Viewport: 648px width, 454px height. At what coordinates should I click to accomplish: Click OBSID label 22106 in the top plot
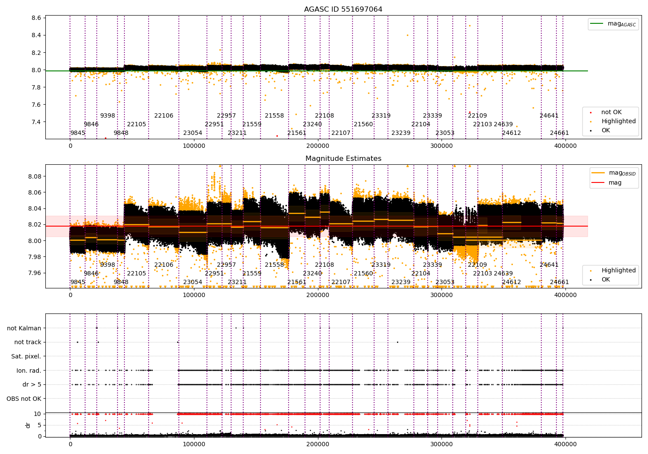pos(164,115)
